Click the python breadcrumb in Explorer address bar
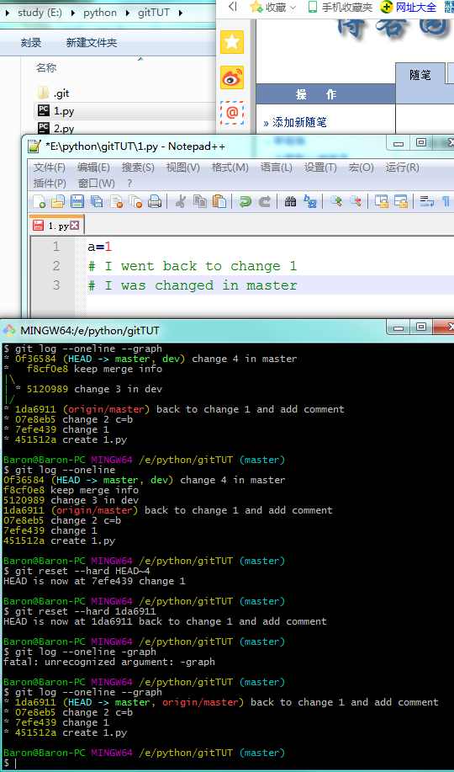 [x=100, y=13]
